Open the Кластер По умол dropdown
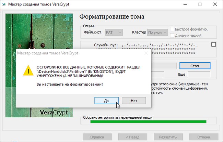Image resolution: width=223 pixels, height=142 pixels. click(x=157, y=33)
